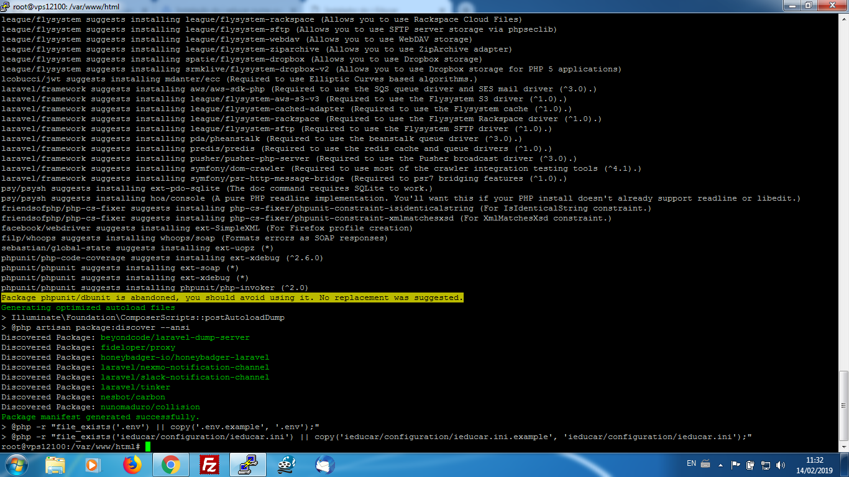
Task: Click 'honeybadger-io/honeybadger-laravel' package name
Action: [x=185, y=357]
